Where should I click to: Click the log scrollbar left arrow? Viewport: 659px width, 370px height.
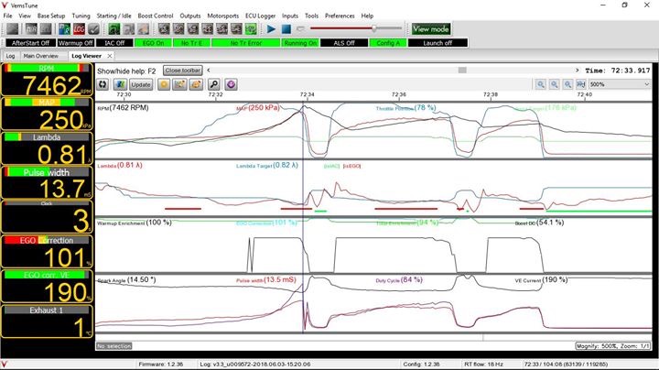click(209, 71)
